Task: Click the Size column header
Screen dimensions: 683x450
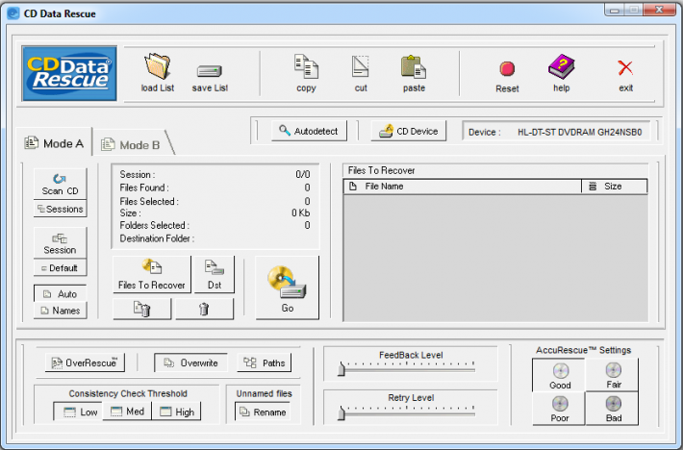Action: pyautogui.click(x=615, y=187)
